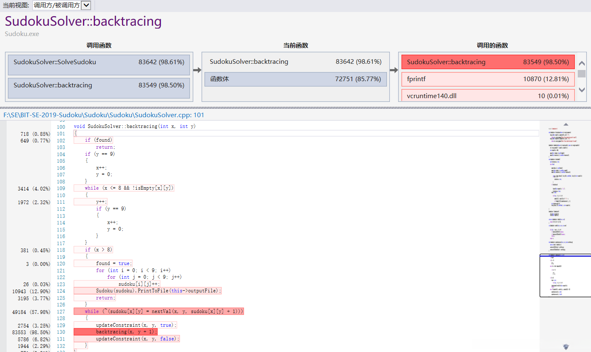Screen dimensions: 591x352
Task: Click the '3414 (4.02%)' sample count
Action: (34, 188)
